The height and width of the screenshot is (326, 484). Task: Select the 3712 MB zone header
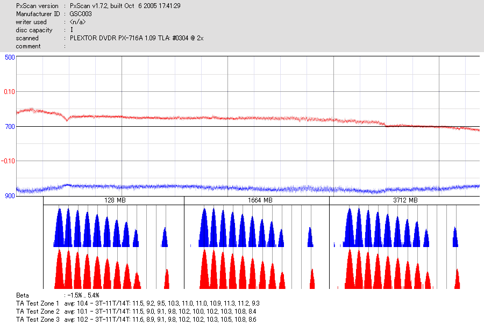pos(405,200)
